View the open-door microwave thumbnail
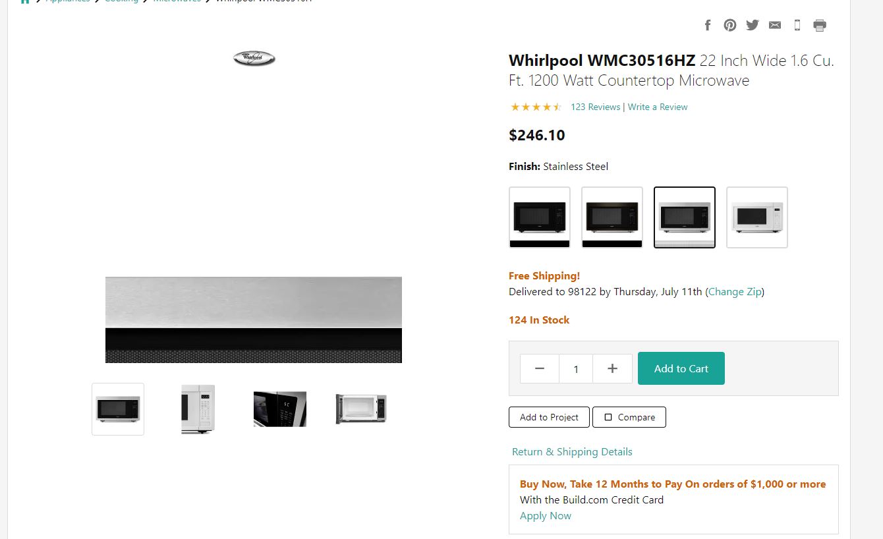The height and width of the screenshot is (539, 883). point(360,409)
